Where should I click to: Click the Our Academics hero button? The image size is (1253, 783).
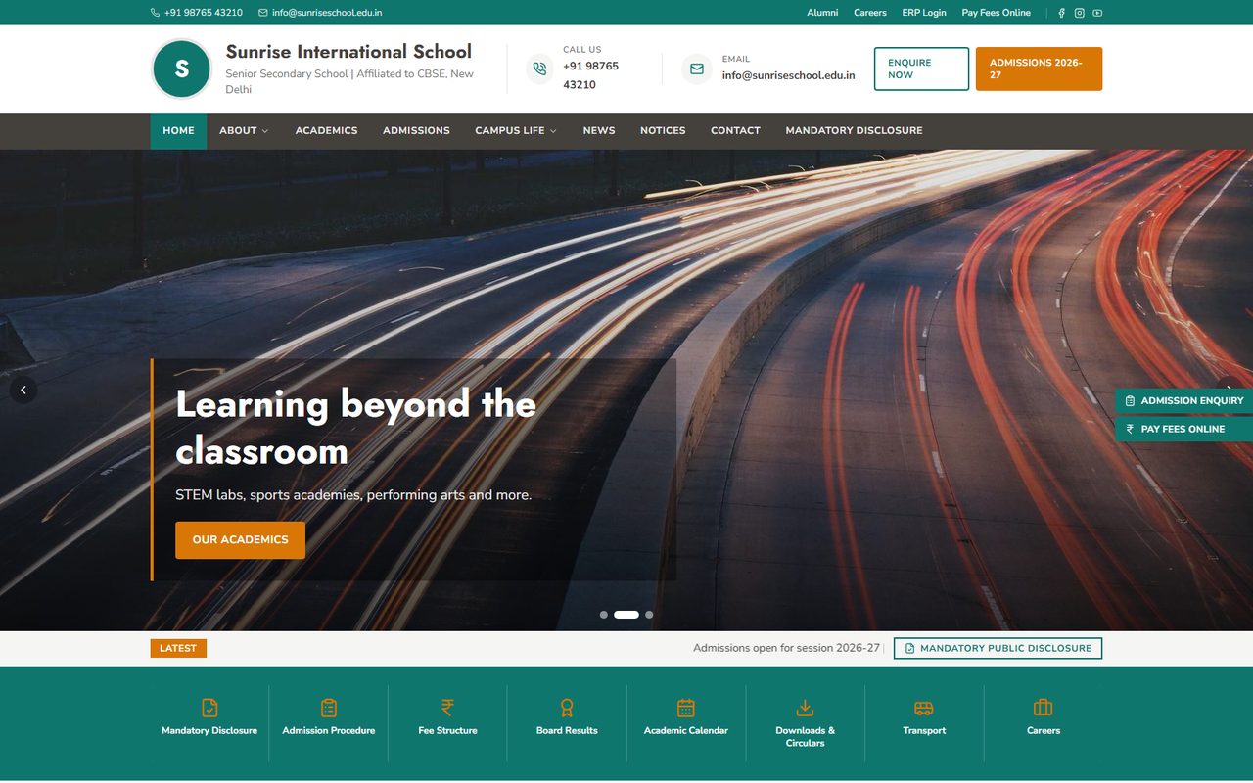point(240,540)
